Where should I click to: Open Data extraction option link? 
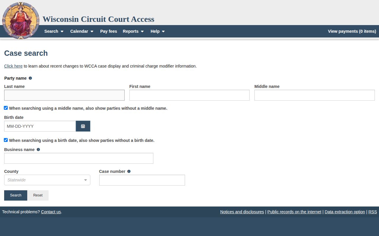point(345,212)
